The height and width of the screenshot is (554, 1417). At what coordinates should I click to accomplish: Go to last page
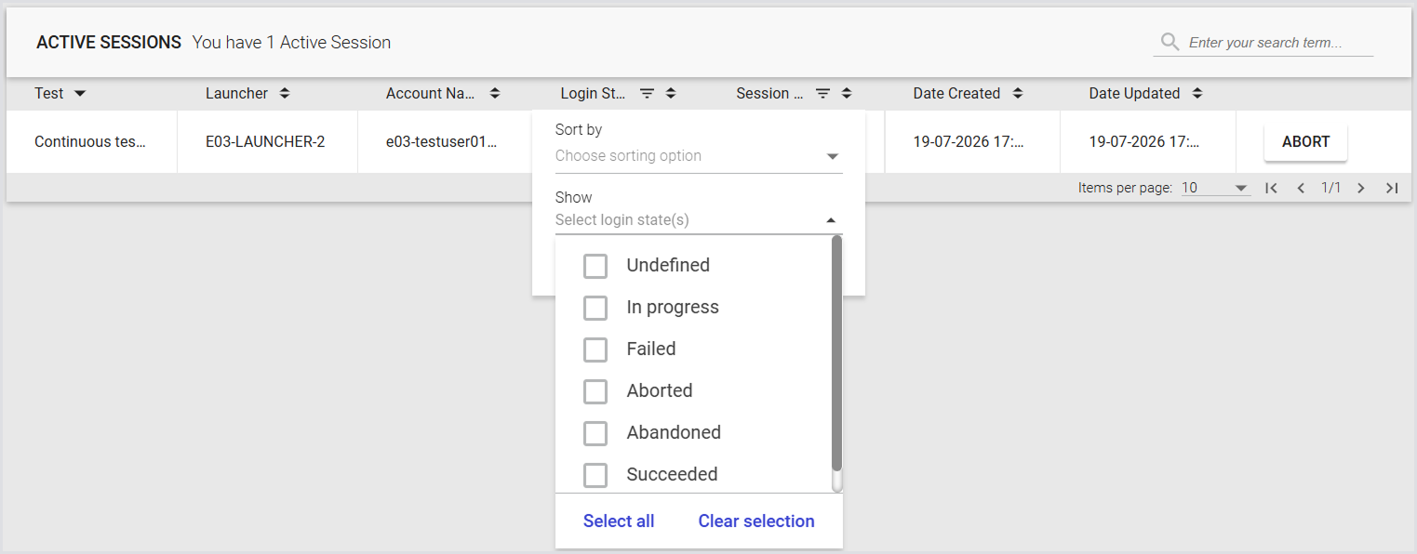coord(1392,188)
